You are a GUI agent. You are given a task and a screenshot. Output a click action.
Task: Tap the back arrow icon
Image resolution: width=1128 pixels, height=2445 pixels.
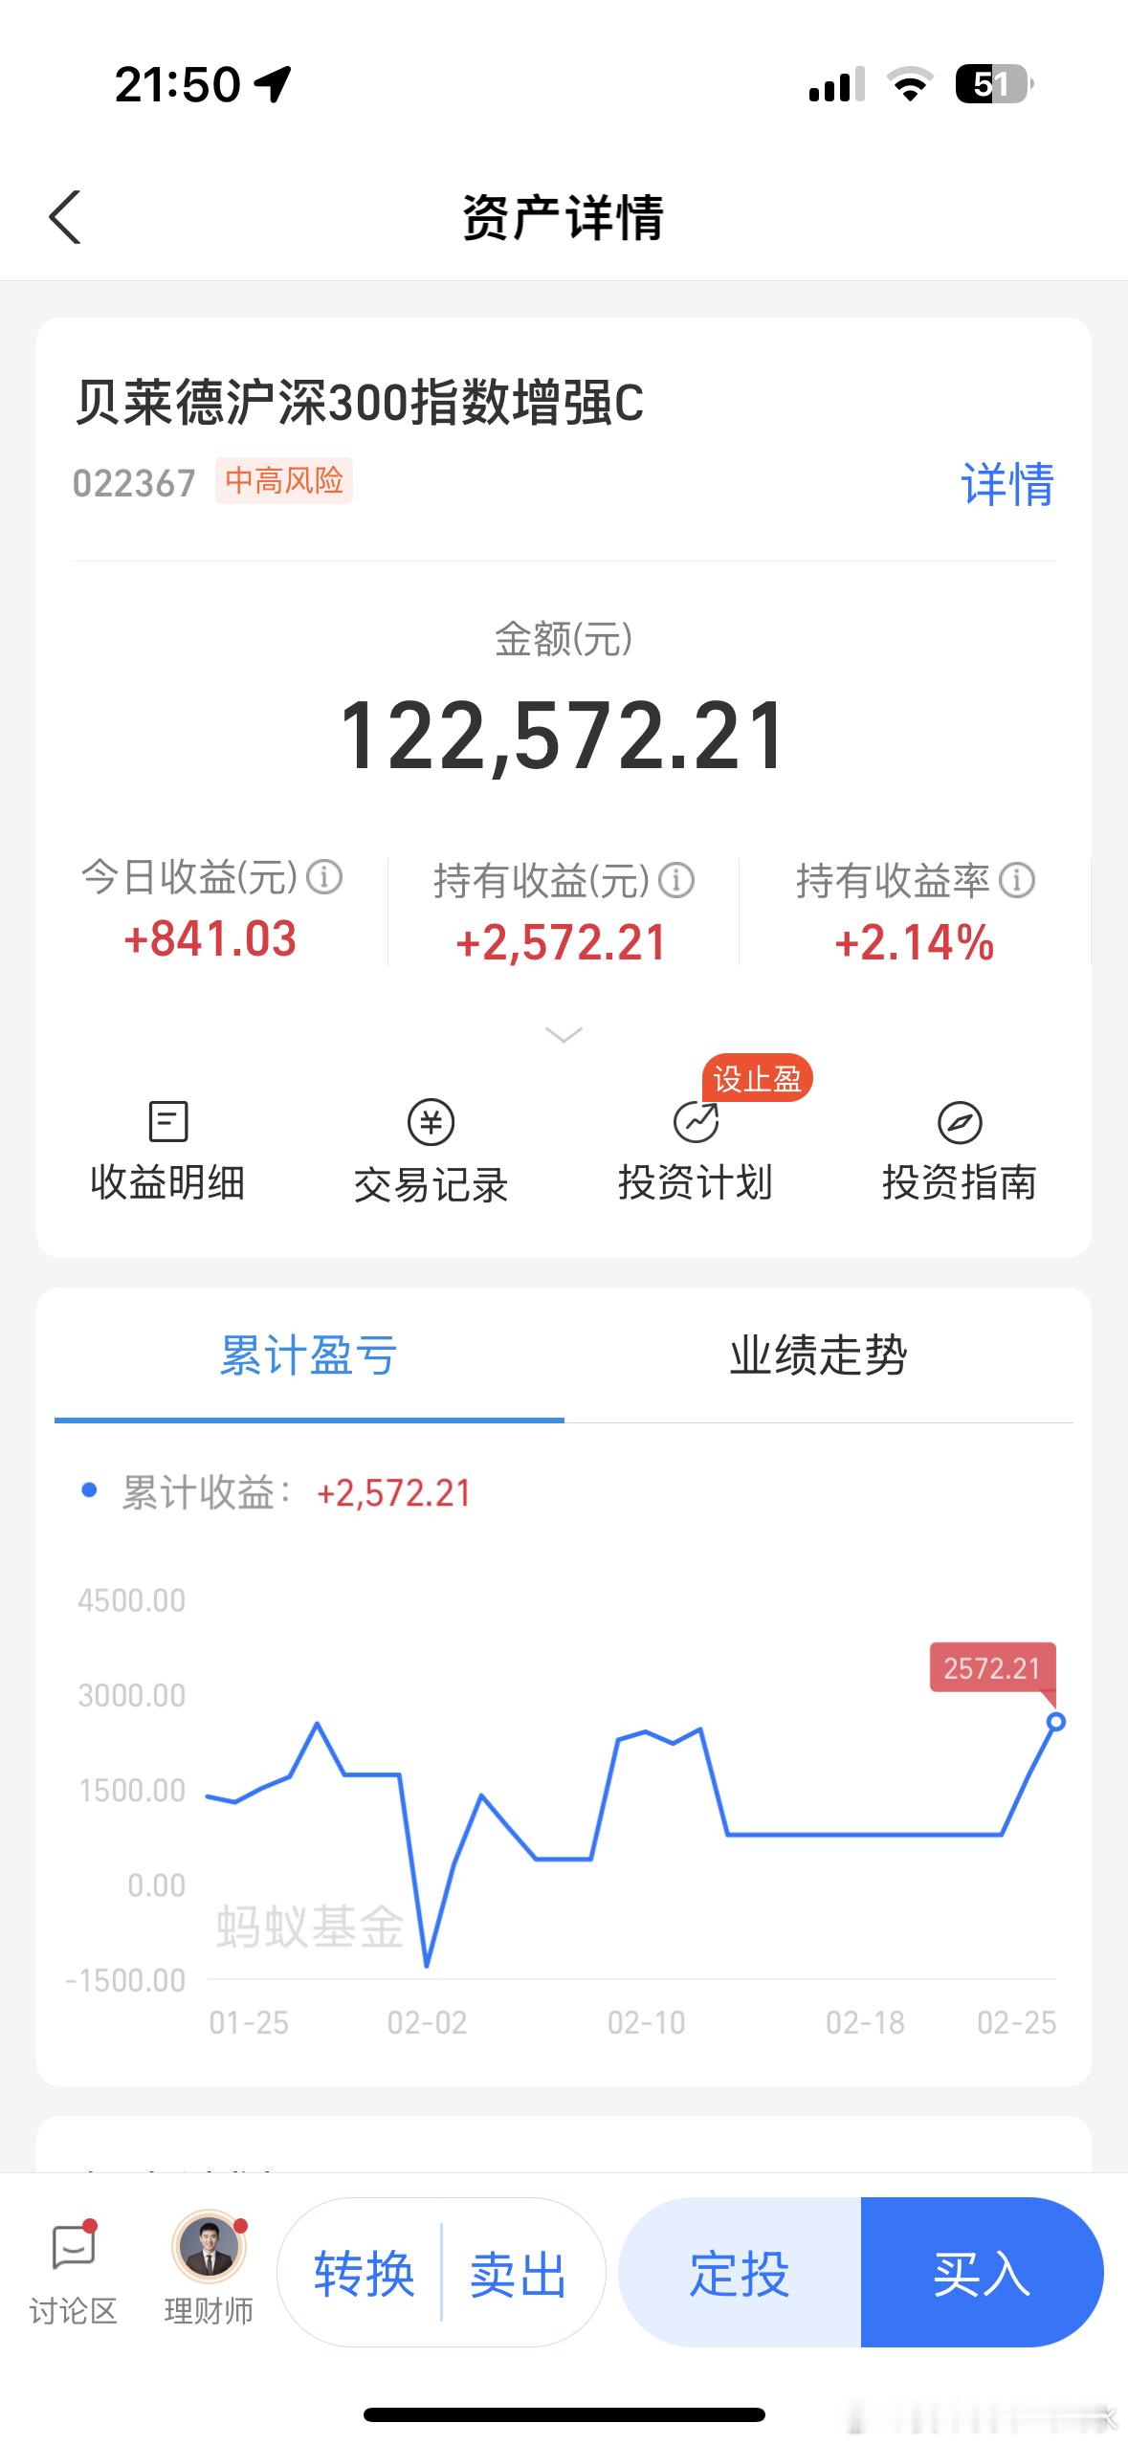pos(65,217)
